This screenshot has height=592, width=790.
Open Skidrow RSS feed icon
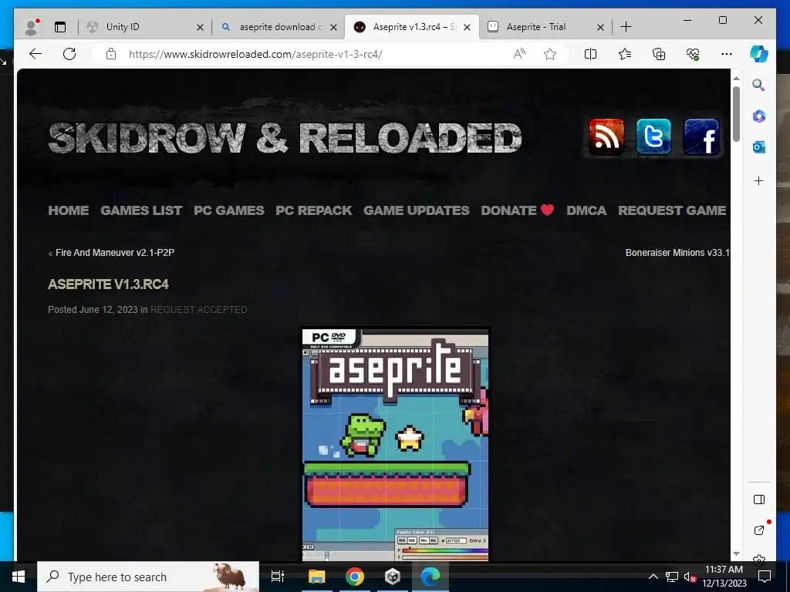click(x=606, y=137)
